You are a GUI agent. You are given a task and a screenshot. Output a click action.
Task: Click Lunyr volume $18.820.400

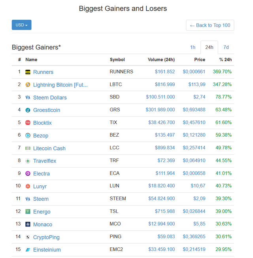[161, 186]
